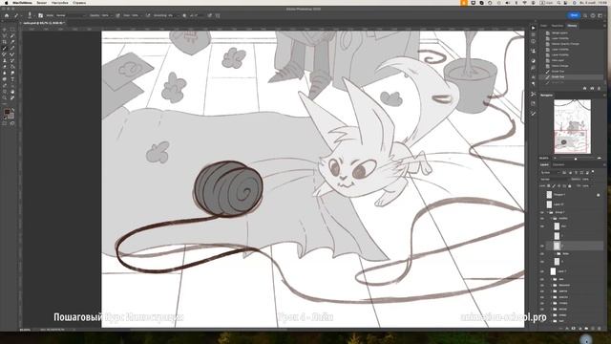611x344 pixels.
Task: Switch to the History tab
Action: pos(572,26)
